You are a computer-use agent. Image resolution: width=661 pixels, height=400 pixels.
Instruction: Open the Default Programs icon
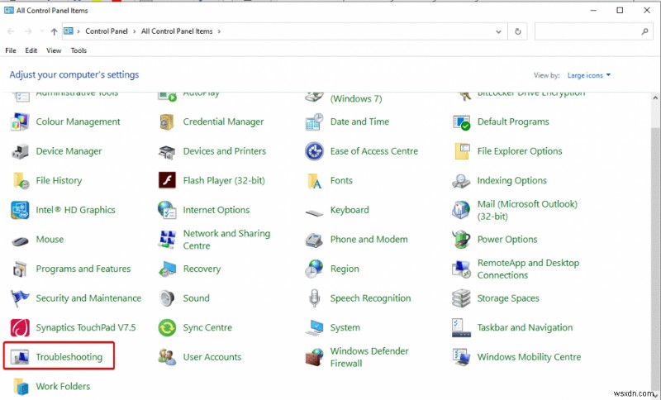coord(461,121)
